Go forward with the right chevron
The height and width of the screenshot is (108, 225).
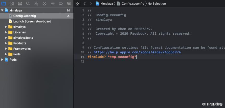click(91, 4)
